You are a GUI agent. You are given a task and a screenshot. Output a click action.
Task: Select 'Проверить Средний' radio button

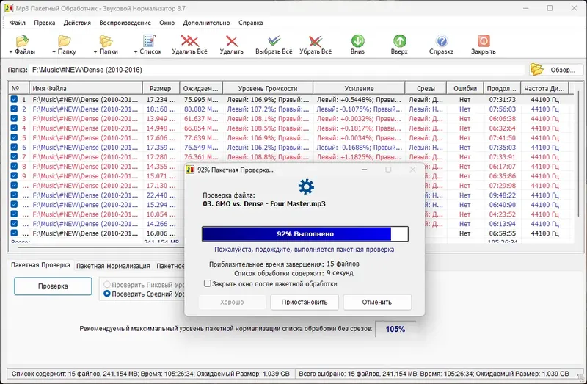click(x=107, y=294)
